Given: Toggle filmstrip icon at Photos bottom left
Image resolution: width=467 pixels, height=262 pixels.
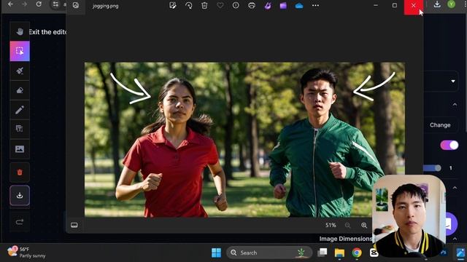Looking at the screenshot, I should pyautogui.click(x=74, y=225).
